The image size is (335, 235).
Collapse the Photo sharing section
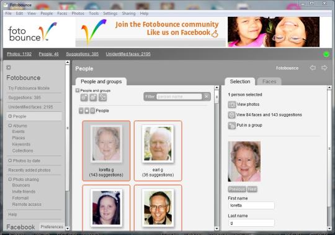click(x=10, y=179)
